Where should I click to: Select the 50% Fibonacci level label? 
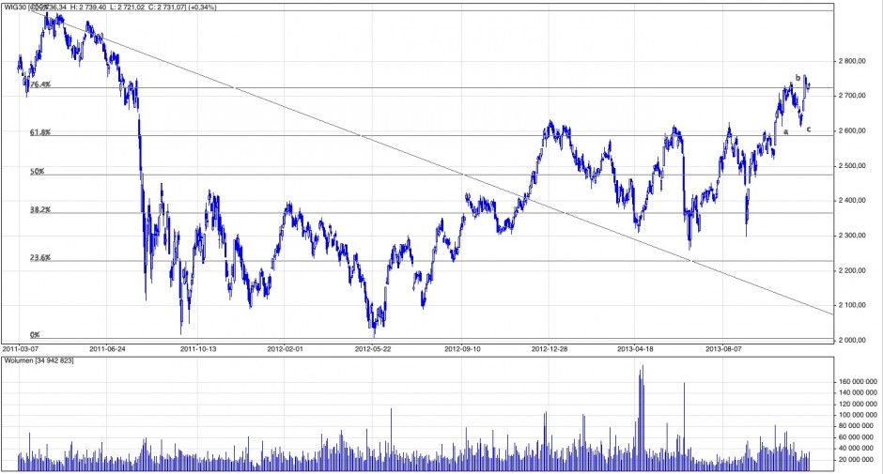pos(37,172)
